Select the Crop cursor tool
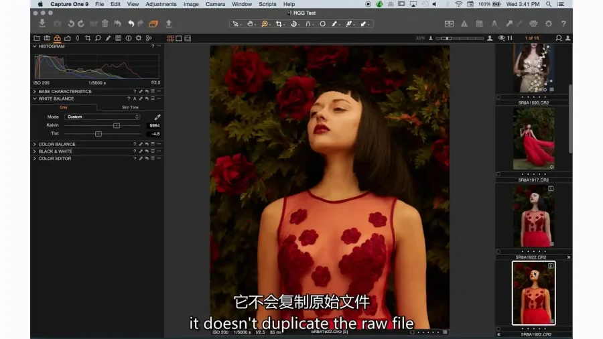Viewport: 603px width, 339px height. (x=279, y=24)
